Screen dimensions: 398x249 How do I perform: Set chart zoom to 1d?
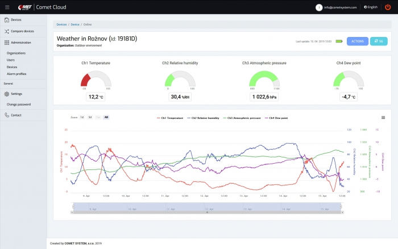(82, 117)
